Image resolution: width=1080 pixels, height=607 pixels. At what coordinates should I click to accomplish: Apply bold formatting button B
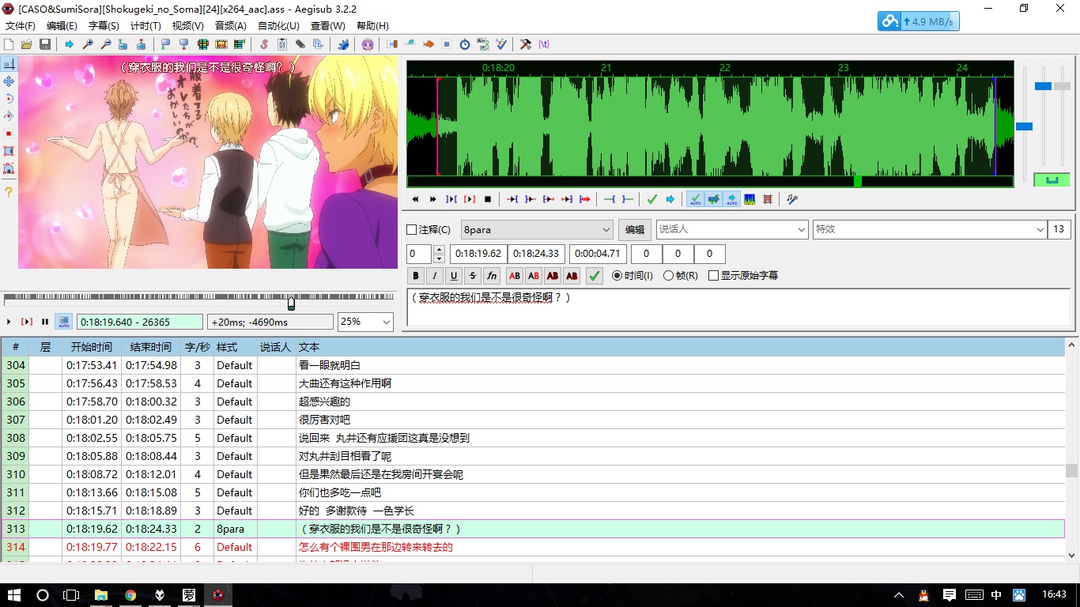pyautogui.click(x=416, y=276)
